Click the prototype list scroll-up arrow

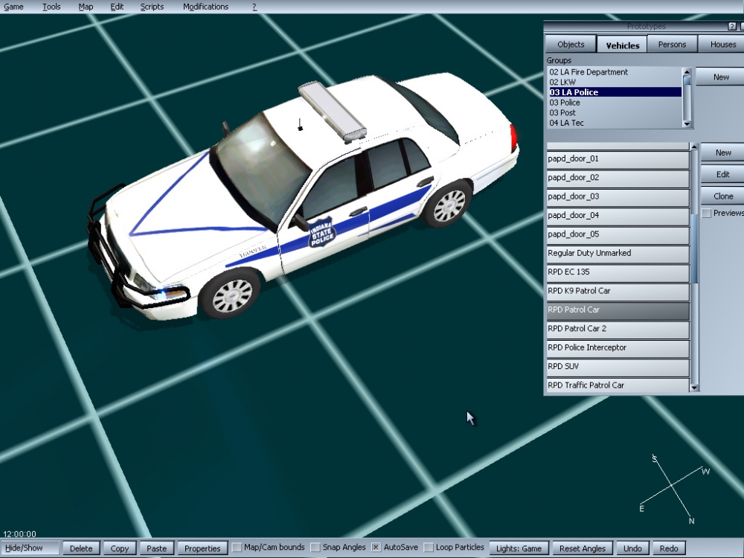click(695, 147)
